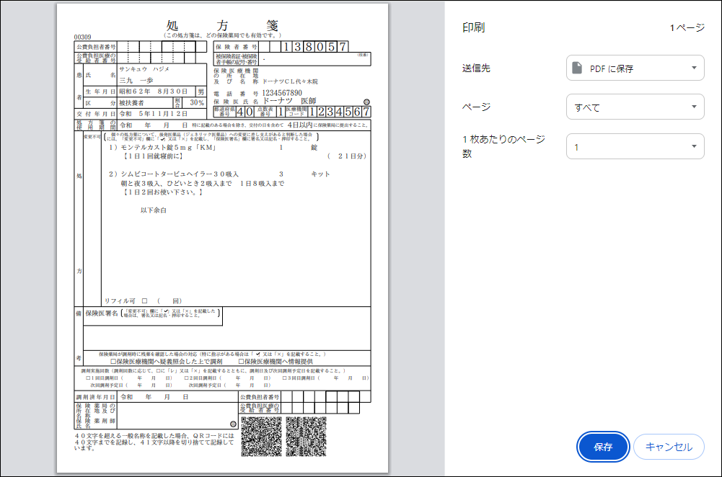Click the left QR code in the preview

coord(261,437)
